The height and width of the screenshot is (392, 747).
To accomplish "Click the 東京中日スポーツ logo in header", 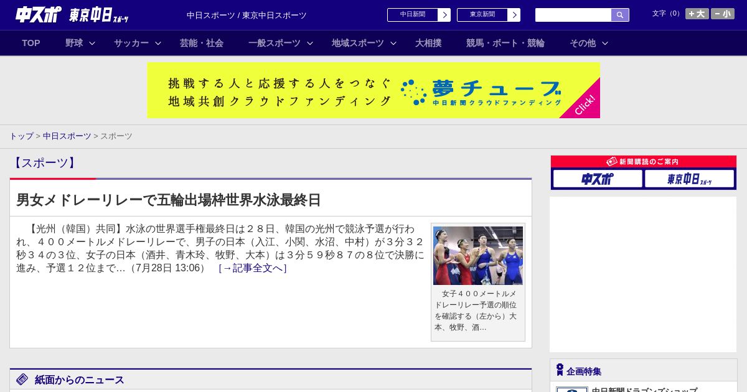I will point(99,15).
